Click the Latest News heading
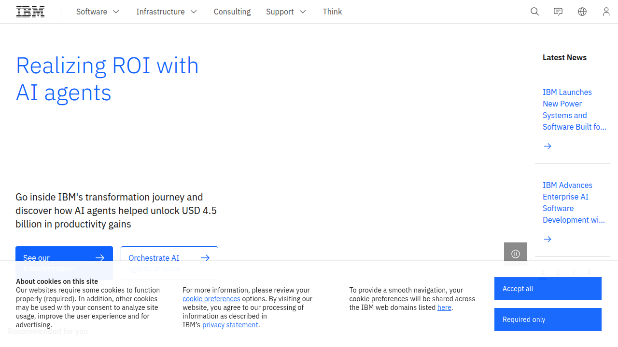618x347 pixels. tap(564, 57)
